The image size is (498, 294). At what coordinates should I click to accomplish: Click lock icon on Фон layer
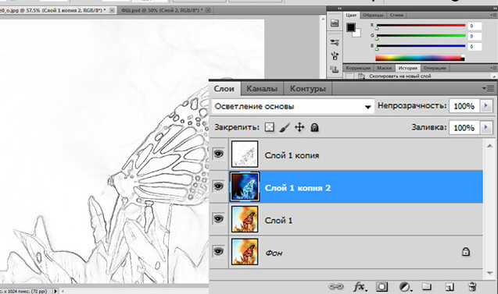click(466, 252)
